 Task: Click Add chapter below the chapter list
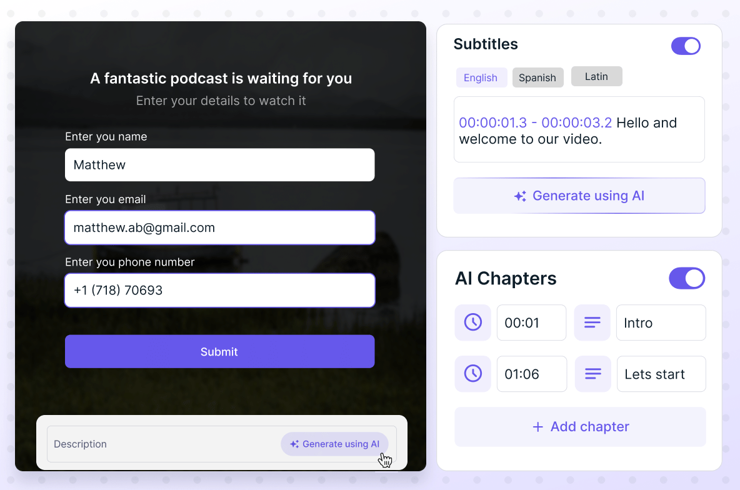click(x=580, y=426)
